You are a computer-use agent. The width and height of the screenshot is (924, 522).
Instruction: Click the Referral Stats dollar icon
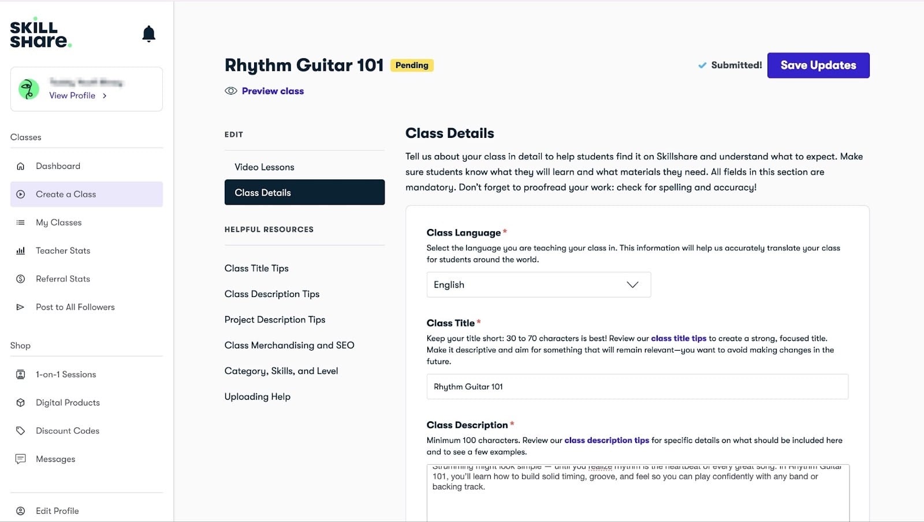(x=21, y=279)
